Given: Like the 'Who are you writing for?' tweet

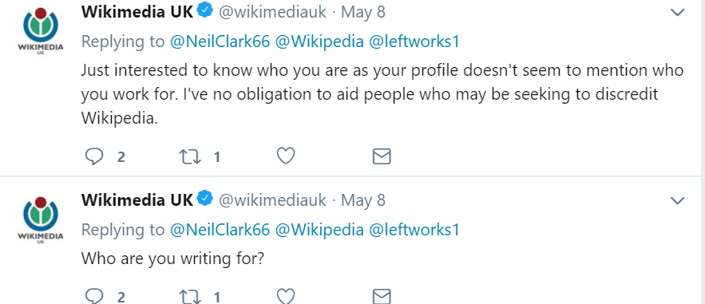Looking at the screenshot, I should click(x=286, y=296).
